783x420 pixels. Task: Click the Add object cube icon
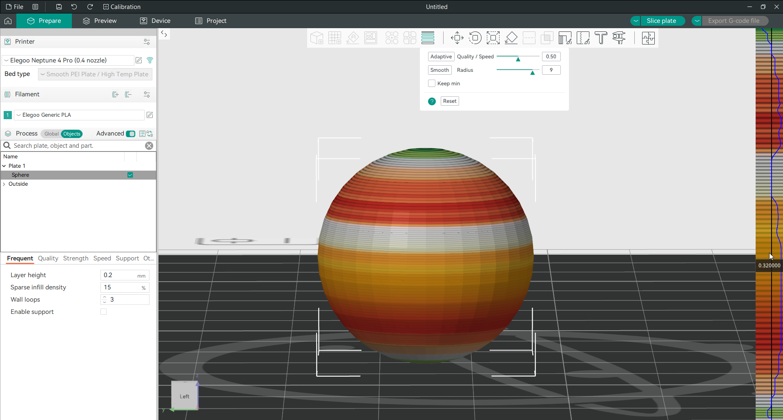[x=317, y=38]
